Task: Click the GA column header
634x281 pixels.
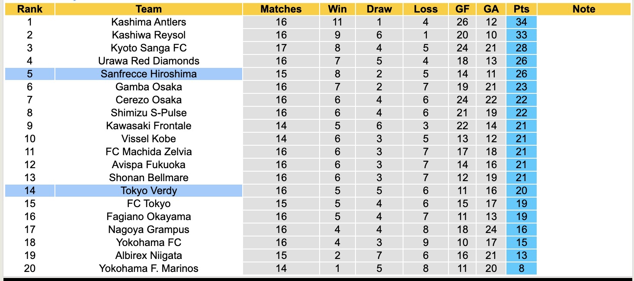Action: 491,9
